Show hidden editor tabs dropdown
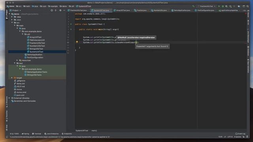253x142 pixels. click(x=244, y=11)
